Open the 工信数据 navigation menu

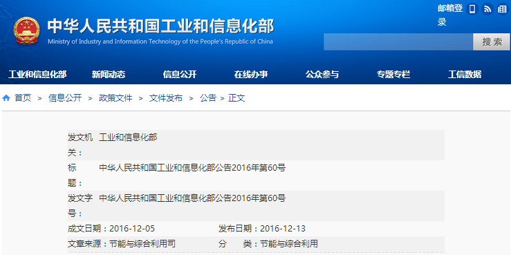[465, 75]
